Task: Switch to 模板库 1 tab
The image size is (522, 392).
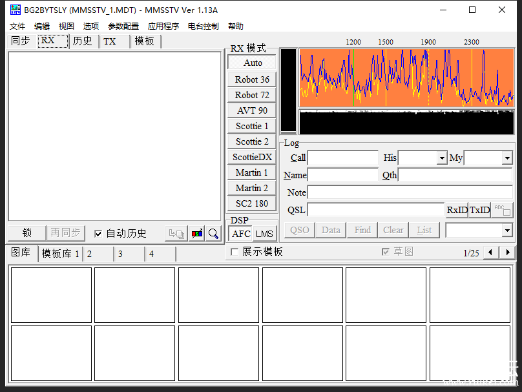Action: point(60,254)
